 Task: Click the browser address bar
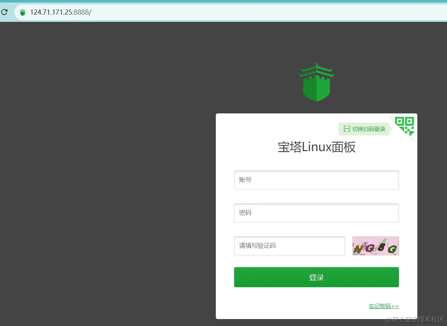[x=147, y=12]
